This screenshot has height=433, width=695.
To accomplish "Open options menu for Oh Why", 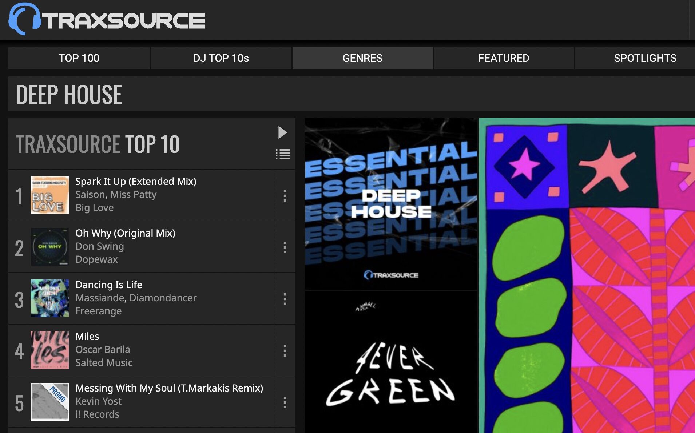I will point(285,247).
